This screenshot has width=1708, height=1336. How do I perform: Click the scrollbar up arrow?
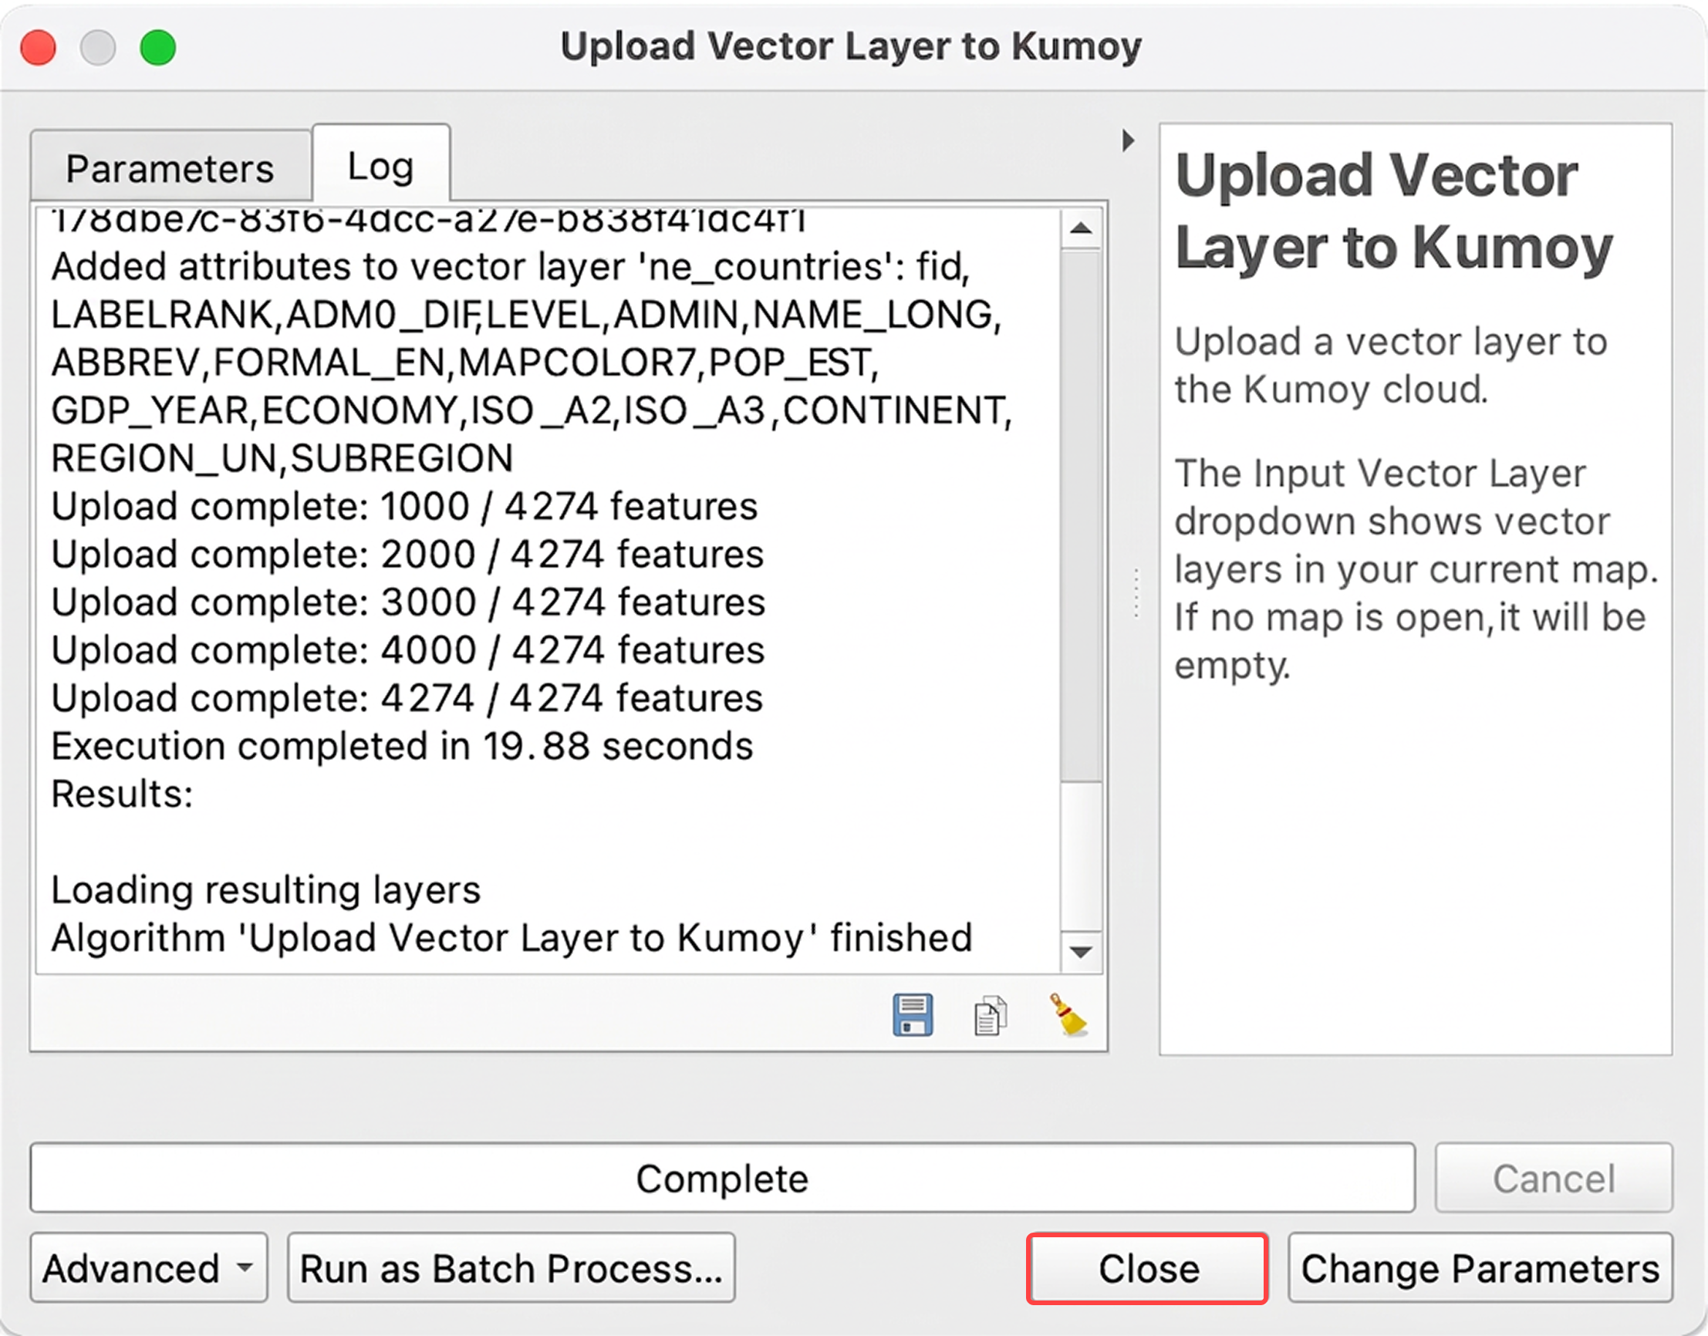(x=1083, y=227)
